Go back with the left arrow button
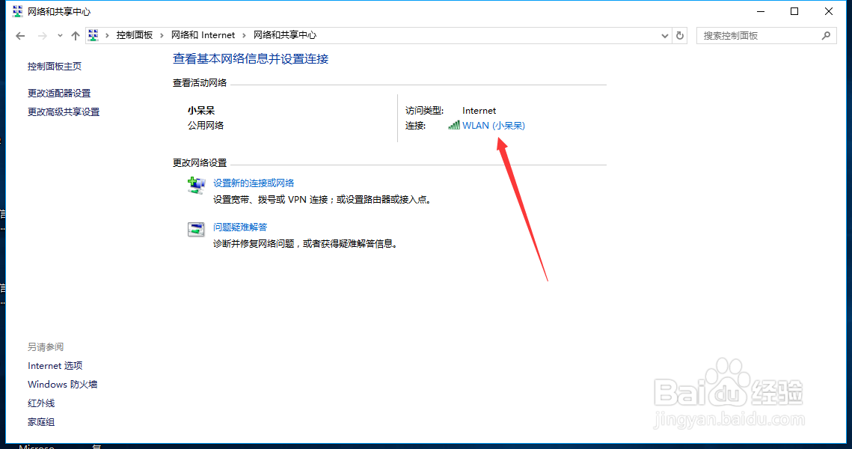 (21, 36)
